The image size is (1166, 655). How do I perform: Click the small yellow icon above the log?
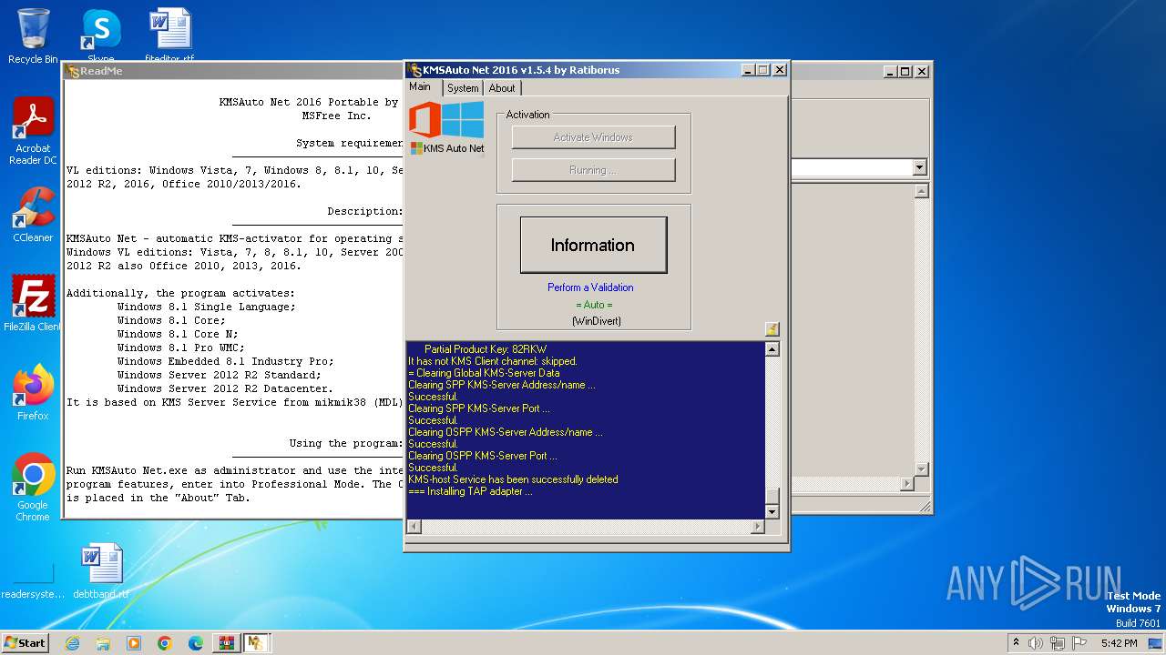(772, 329)
